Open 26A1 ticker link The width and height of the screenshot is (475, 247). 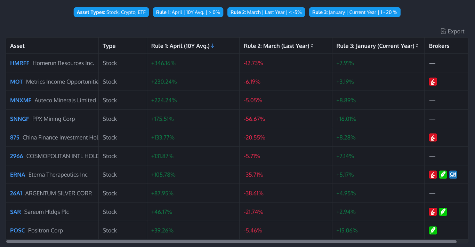[x=16, y=193]
